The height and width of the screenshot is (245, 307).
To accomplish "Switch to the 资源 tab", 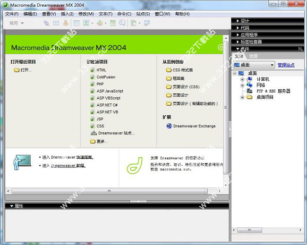I will [253, 56].
